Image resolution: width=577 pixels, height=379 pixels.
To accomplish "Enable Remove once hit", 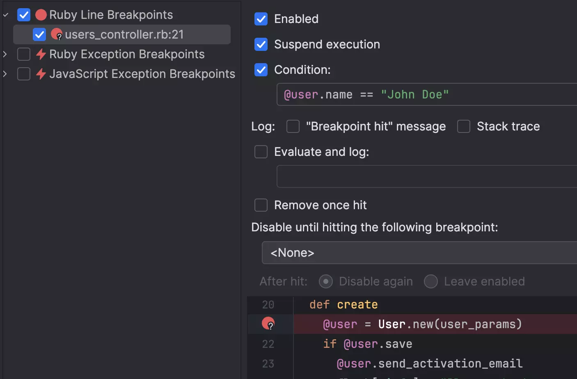I will [261, 205].
